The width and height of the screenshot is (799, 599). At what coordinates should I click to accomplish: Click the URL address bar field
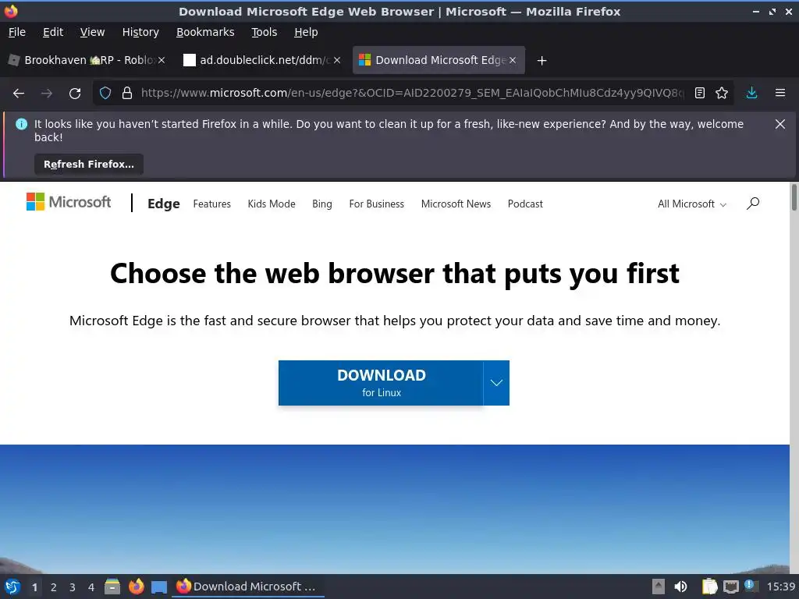(413, 94)
